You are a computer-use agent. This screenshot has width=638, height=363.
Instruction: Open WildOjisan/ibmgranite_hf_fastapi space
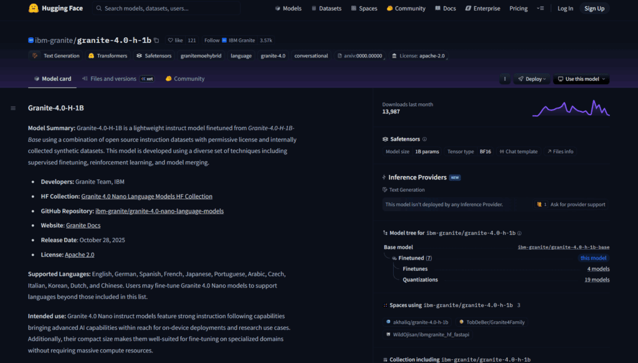point(427,334)
